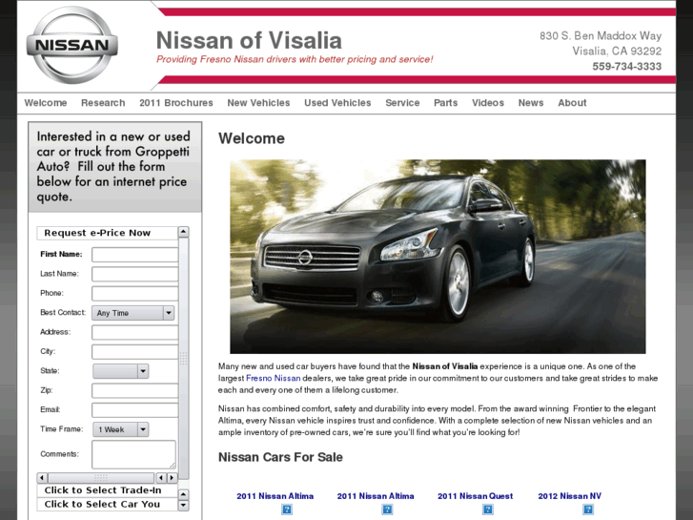Click the address text 830 S. Ben Maddox Way

[x=601, y=36]
